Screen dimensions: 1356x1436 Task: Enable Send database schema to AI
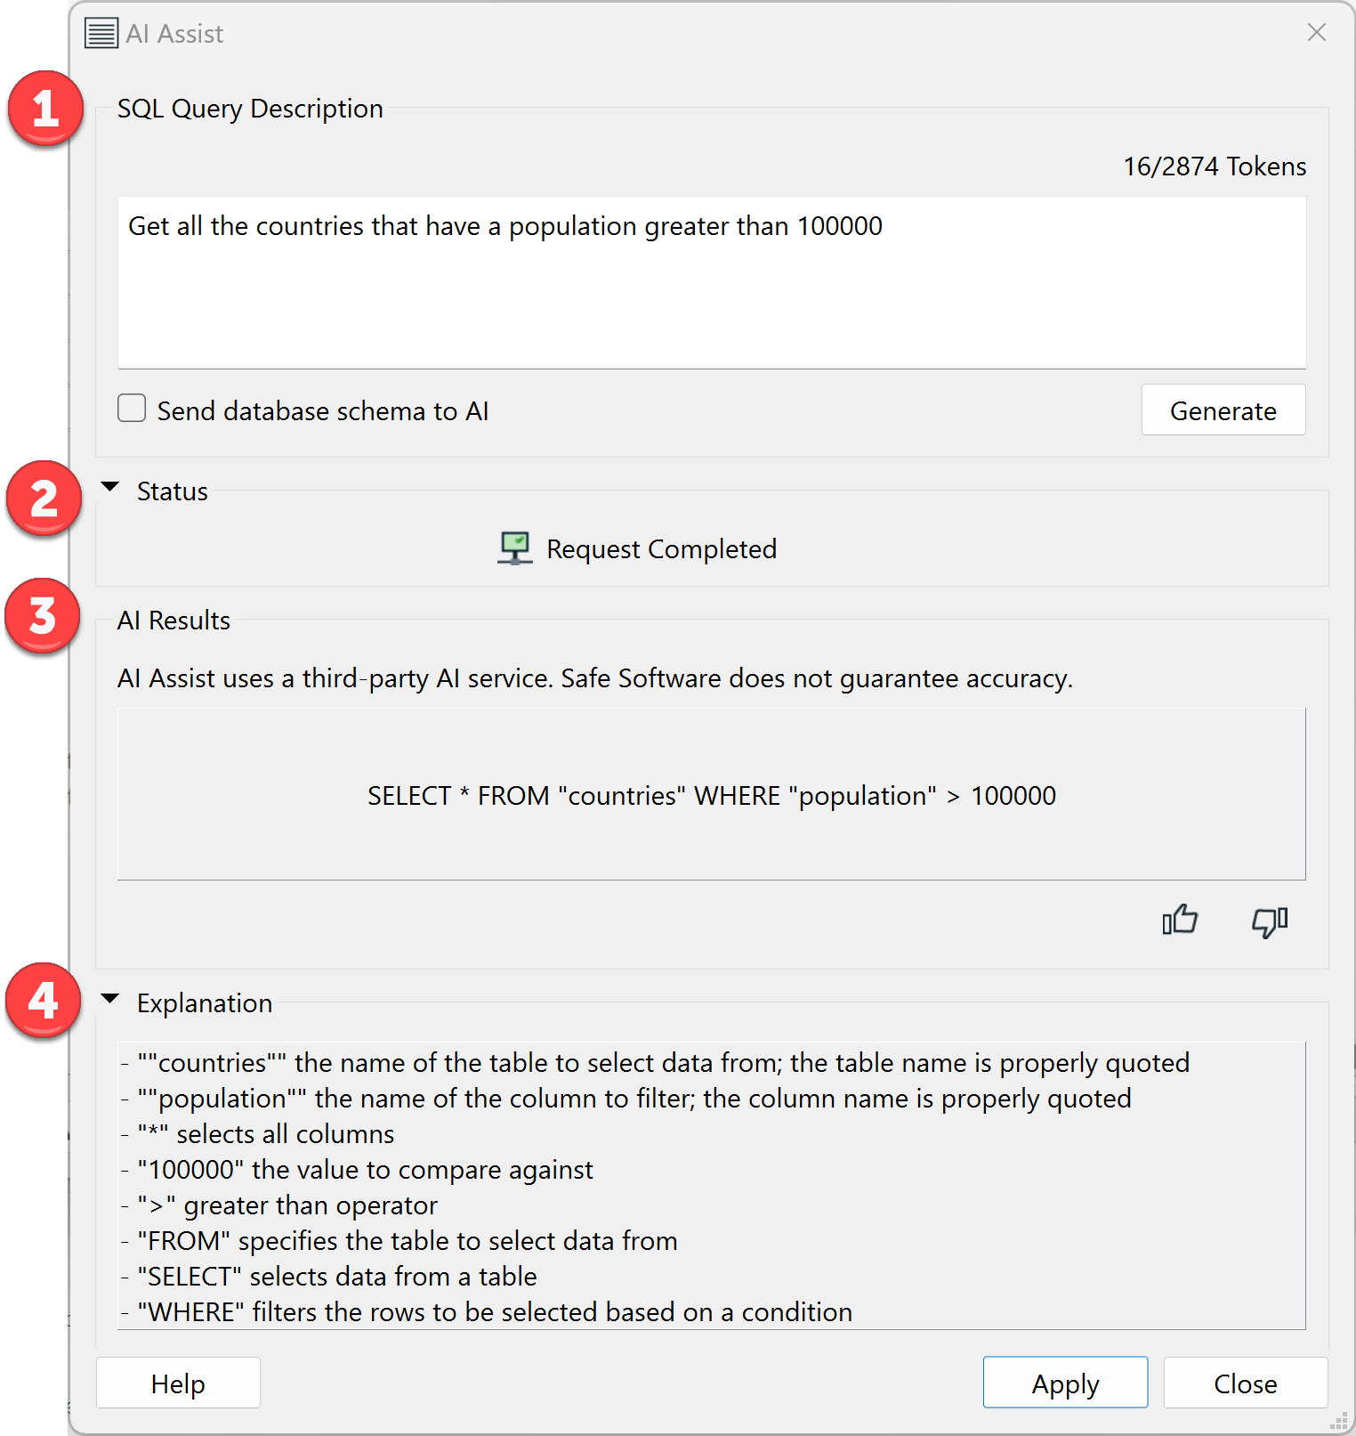131,408
